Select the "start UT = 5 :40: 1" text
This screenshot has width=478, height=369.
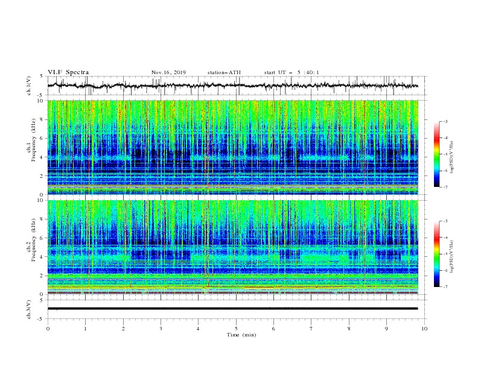click(292, 72)
